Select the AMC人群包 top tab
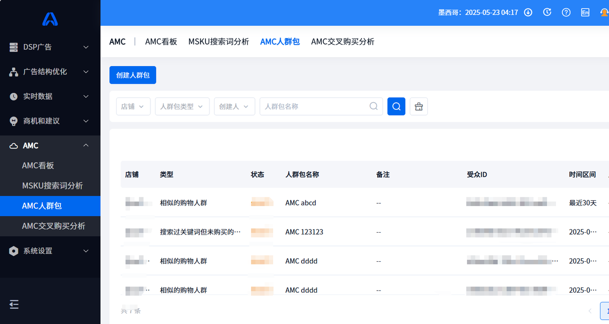Viewport: 609px width, 324px height. coord(280,41)
